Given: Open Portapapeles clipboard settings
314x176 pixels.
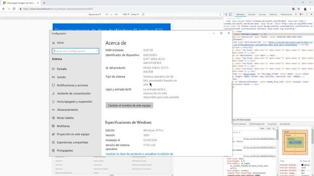Looking at the screenshot, I should point(65,151).
